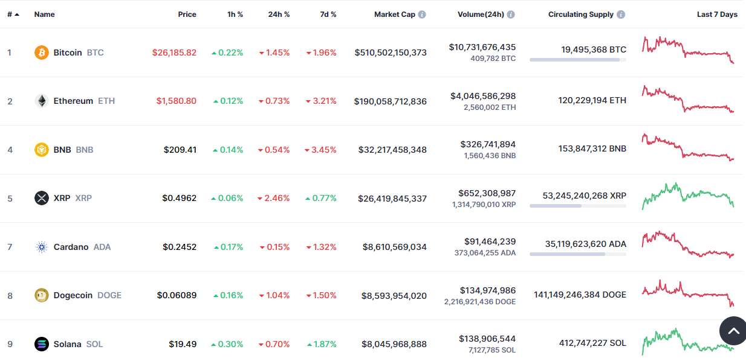746x361 pixels.
Task: Open the Circulating Supply info icon
Action: pos(621,14)
